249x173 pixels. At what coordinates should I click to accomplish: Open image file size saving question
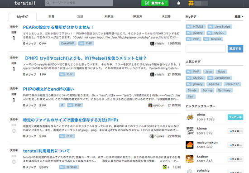click(71, 120)
